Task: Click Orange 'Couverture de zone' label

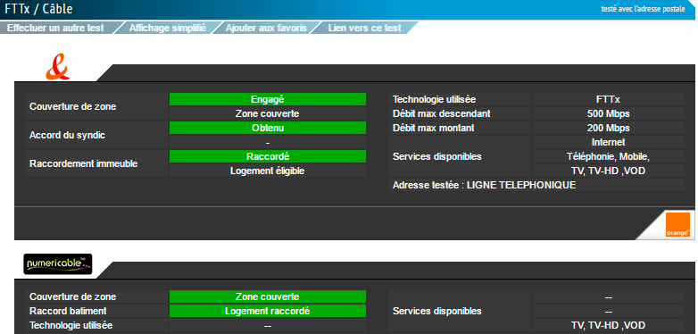Action: (72, 106)
